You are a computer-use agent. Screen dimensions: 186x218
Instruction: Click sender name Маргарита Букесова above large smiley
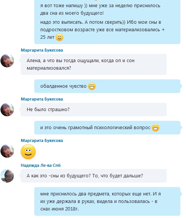(x=42, y=140)
